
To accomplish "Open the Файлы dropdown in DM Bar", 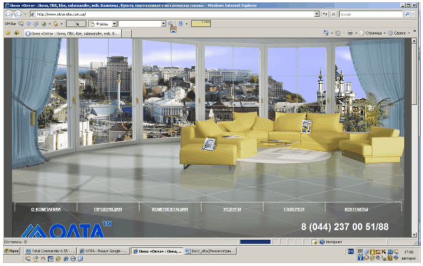I will pyautogui.click(x=114, y=24).
